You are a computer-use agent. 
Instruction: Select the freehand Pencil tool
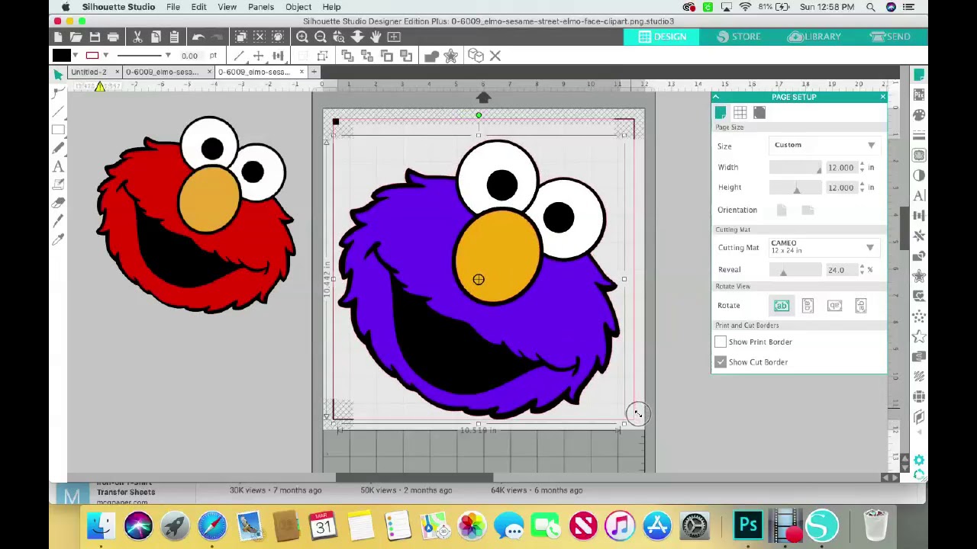pyautogui.click(x=58, y=148)
